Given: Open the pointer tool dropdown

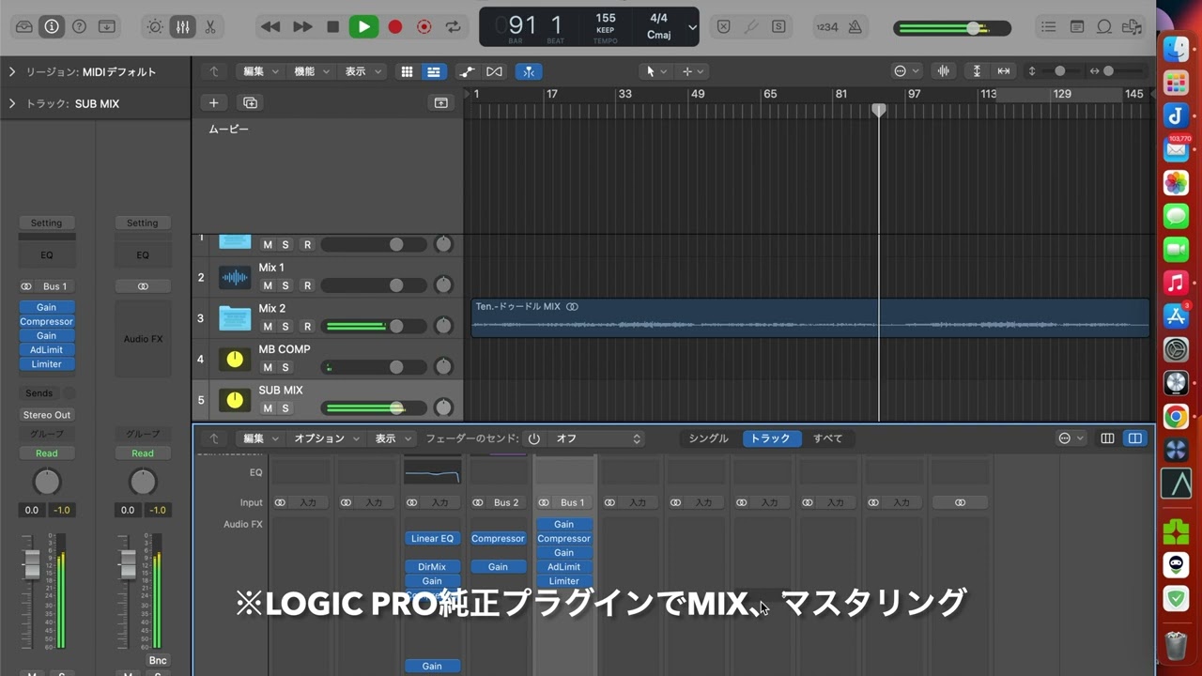Looking at the screenshot, I should (655, 71).
